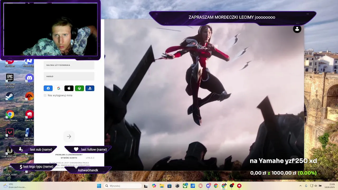Expand the hidden system tray icons chevron
This screenshot has width=338, height=190.
[300, 186]
